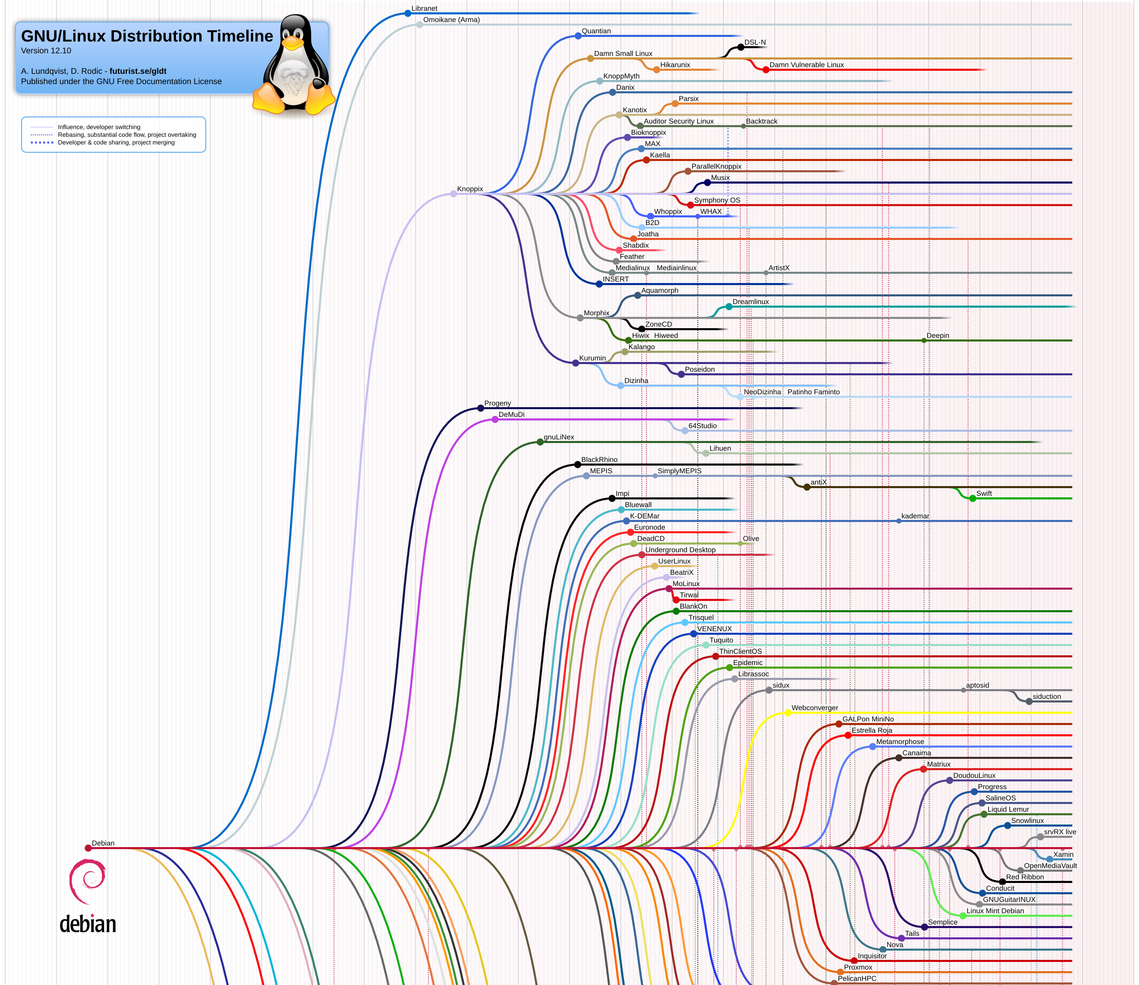1139x985 pixels.
Task: Click the 'SimplyMEPIS' label
Action: pos(680,471)
